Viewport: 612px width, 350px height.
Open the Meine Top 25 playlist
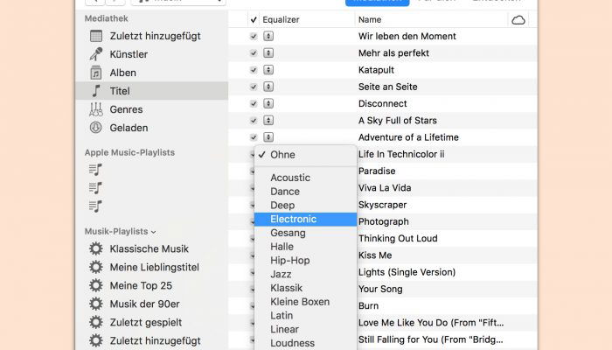point(141,285)
